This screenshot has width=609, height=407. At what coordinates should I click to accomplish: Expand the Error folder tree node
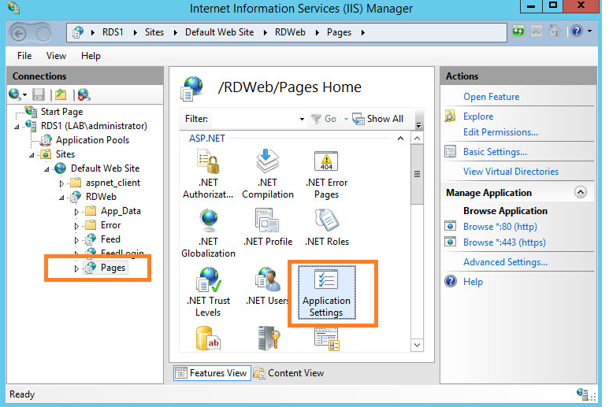click(76, 226)
